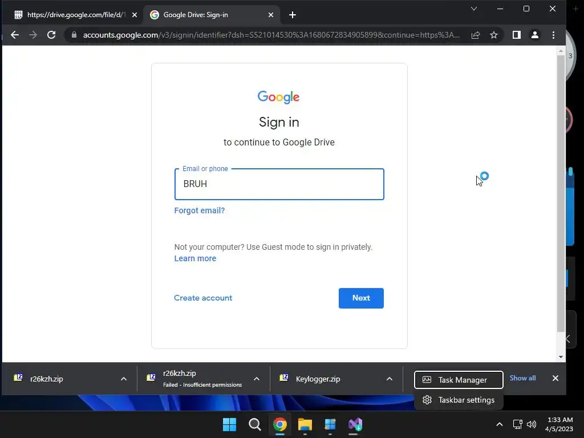Image resolution: width=584 pixels, height=438 pixels.
Task: Choose Taskbar settings from the context menu
Action: [459, 400]
